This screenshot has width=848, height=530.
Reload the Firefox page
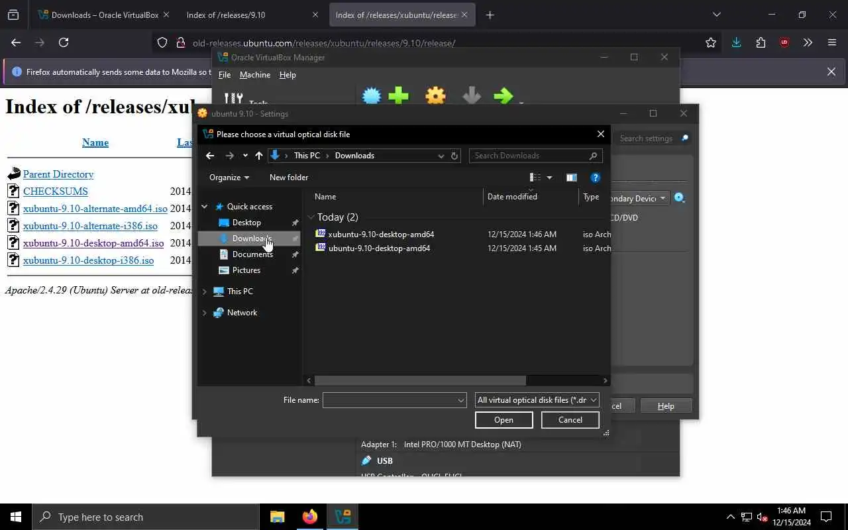pyautogui.click(x=64, y=42)
